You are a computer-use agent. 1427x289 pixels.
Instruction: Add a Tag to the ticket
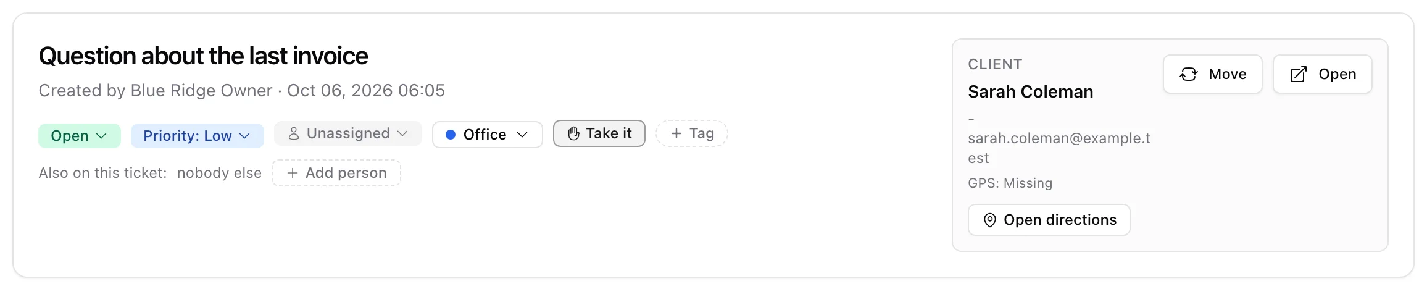pos(692,133)
